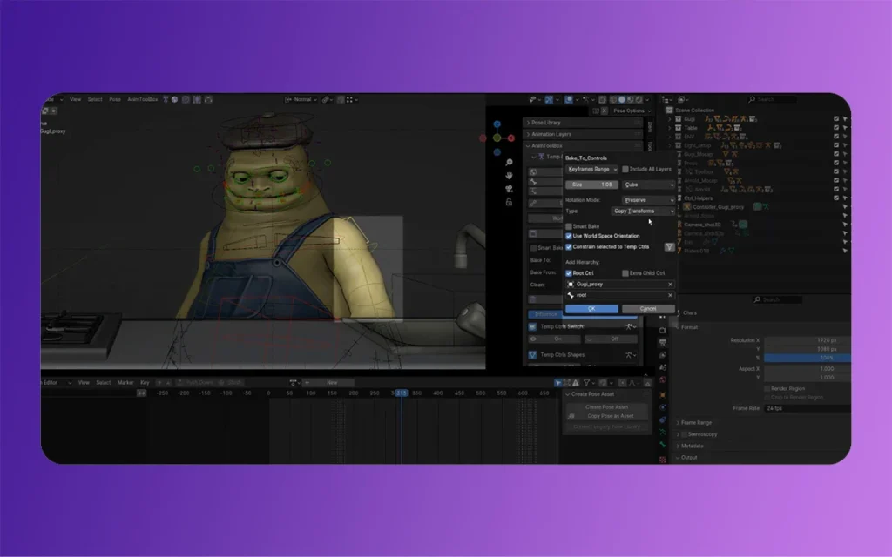Image resolution: width=892 pixels, height=557 pixels.
Task: Cancel the Bake_To_Controls dialog
Action: pyautogui.click(x=648, y=309)
